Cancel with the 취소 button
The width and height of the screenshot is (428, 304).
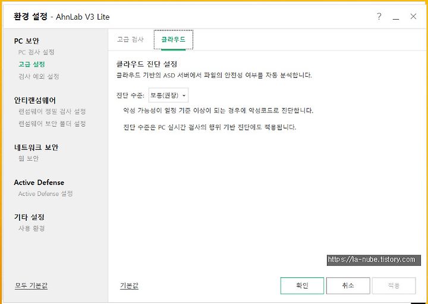point(348,286)
